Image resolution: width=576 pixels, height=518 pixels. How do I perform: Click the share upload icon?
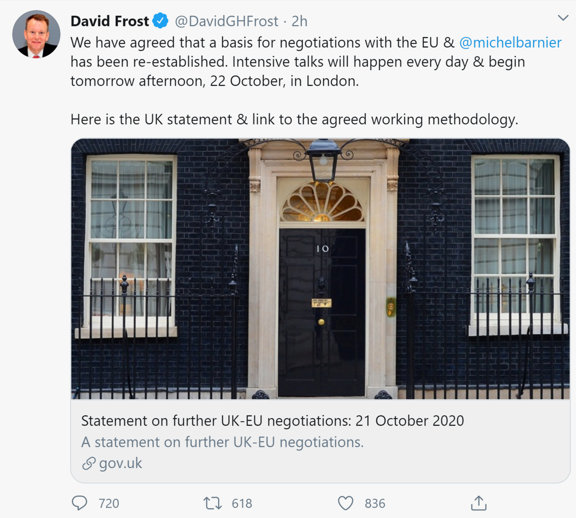point(479,503)
